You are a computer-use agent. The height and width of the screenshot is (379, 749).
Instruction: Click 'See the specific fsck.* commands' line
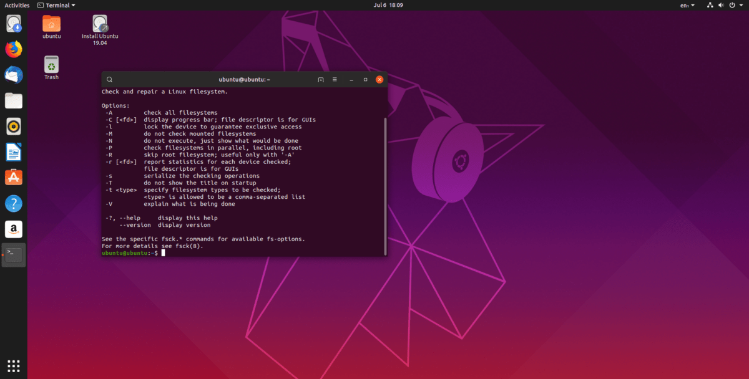(x=203, y=239)
